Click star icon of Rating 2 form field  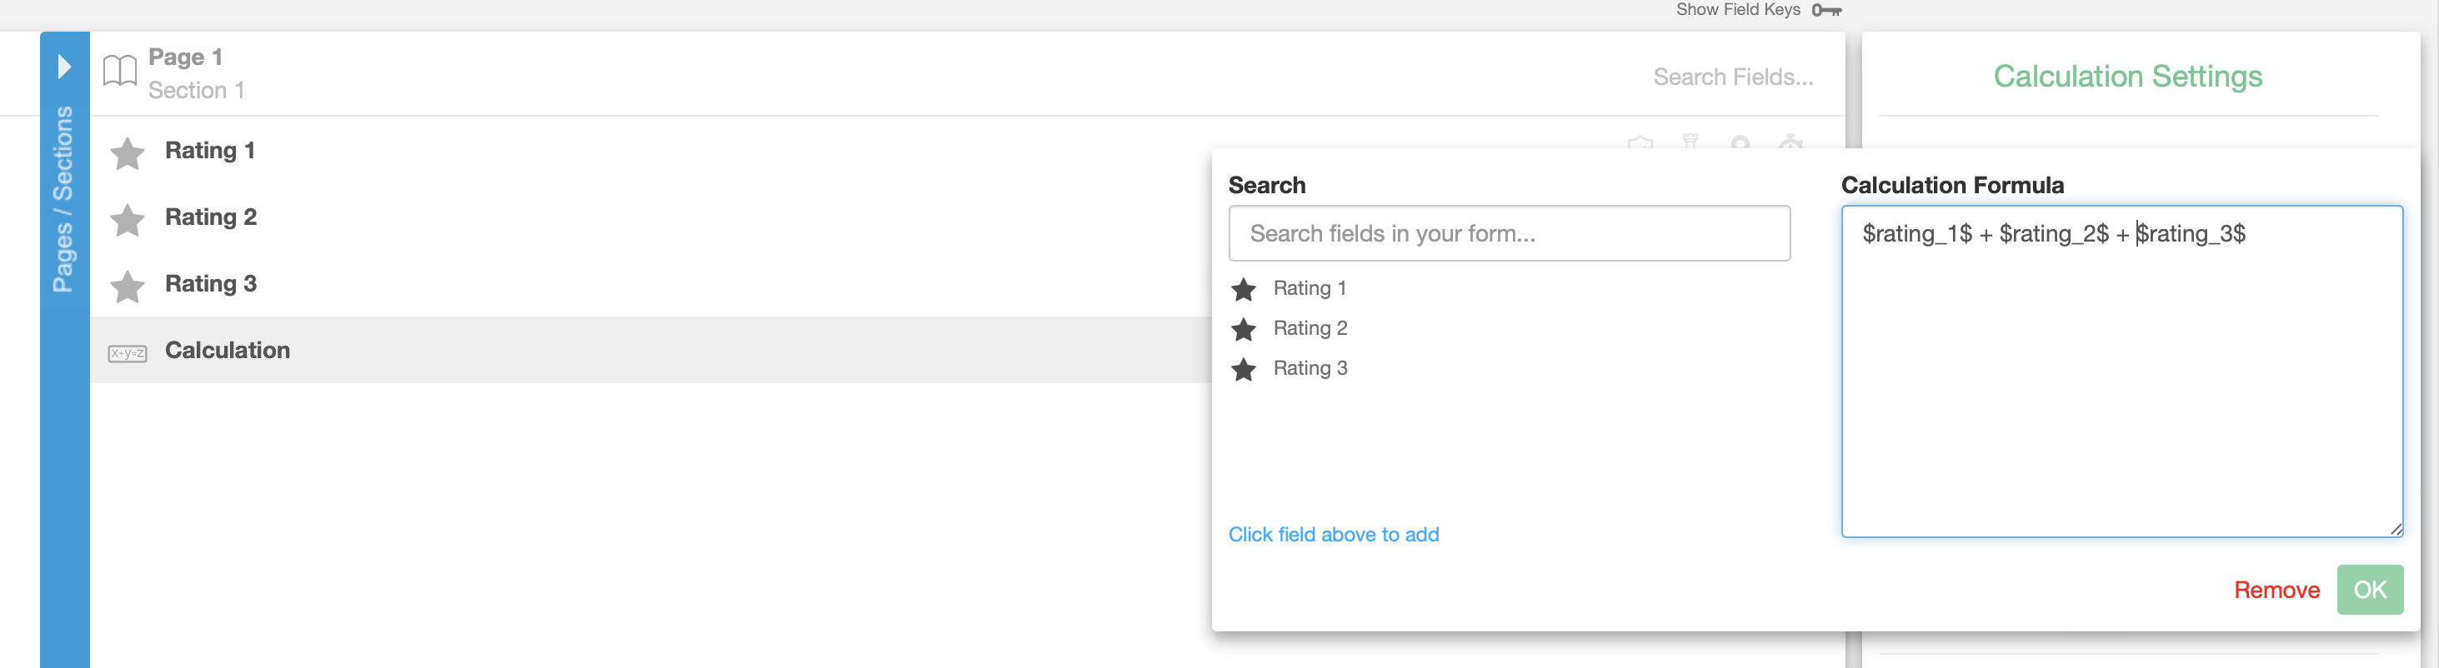(x=127, y=220)
